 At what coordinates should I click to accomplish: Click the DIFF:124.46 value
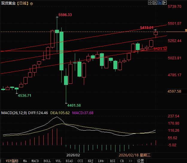click(38, 113)
